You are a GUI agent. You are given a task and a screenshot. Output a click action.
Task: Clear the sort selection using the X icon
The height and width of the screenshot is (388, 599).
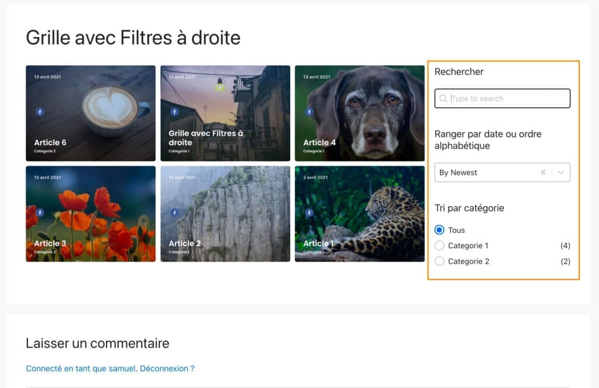coord(543,172)
